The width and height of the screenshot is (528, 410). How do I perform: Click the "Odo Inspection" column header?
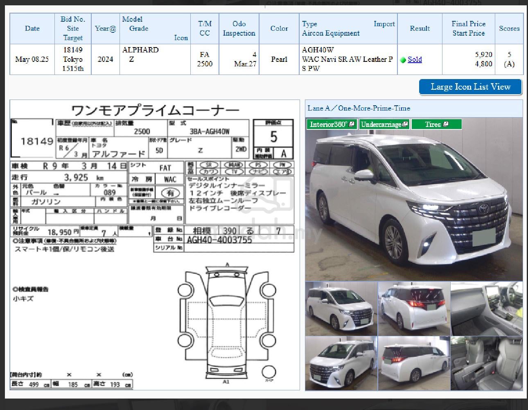point(239,29)
